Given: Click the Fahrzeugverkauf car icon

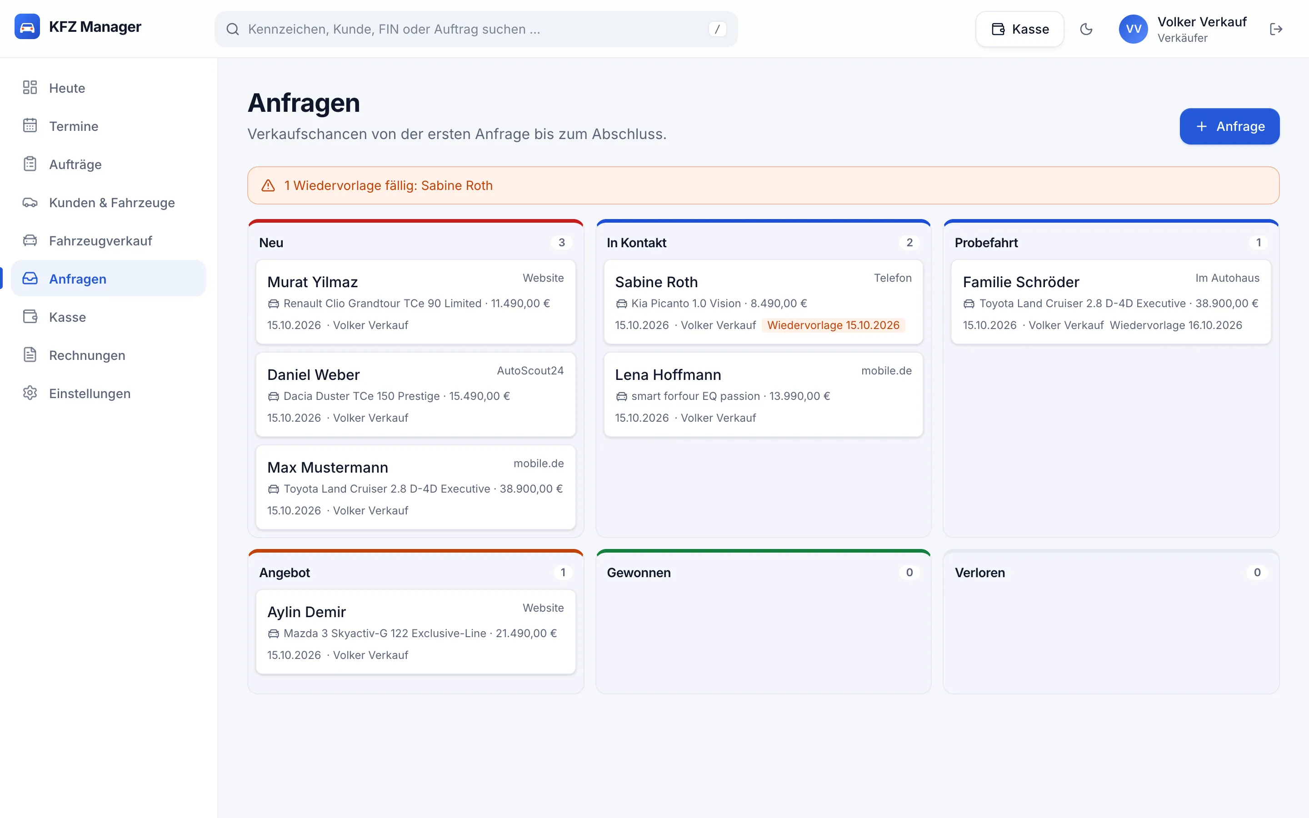Looking at the screenshot, I should [30, 240].
